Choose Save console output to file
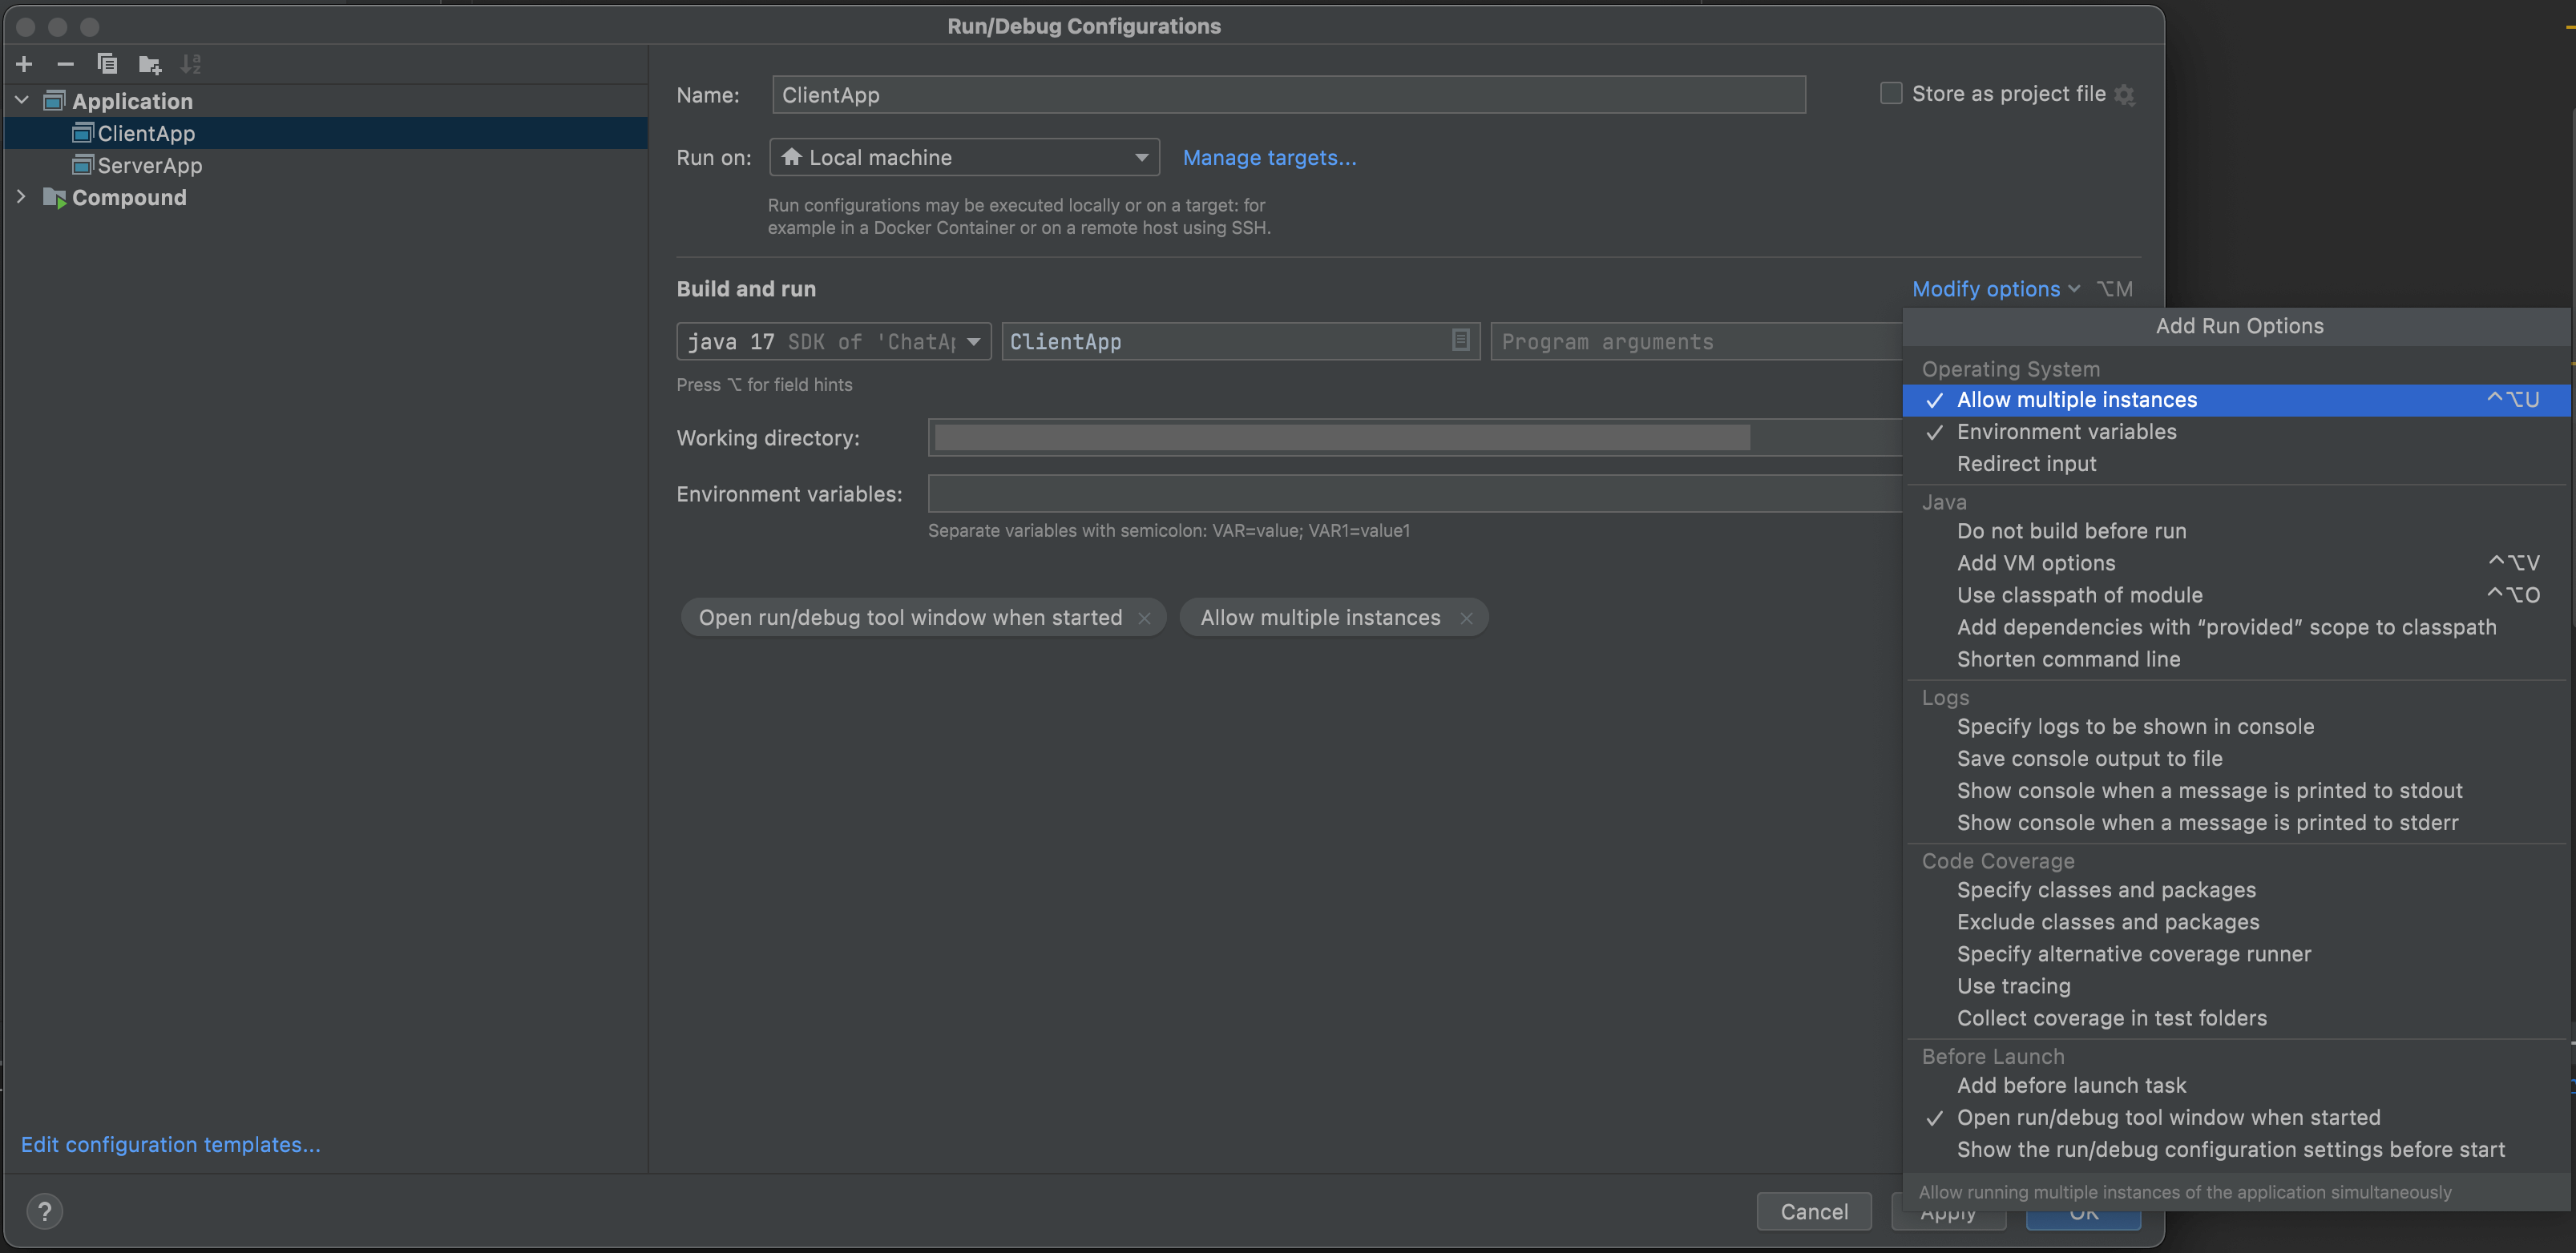The height and width of the screenshot is (1253, 2576). (2236, 759)
